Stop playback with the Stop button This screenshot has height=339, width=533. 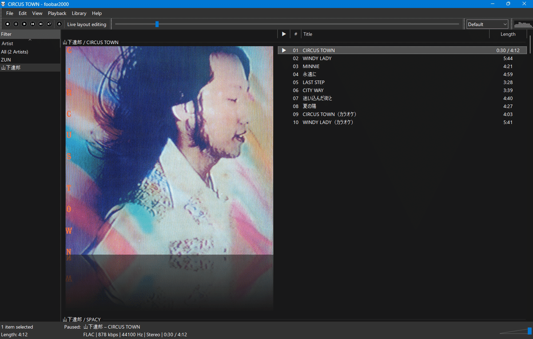click(x=8, y=24)
